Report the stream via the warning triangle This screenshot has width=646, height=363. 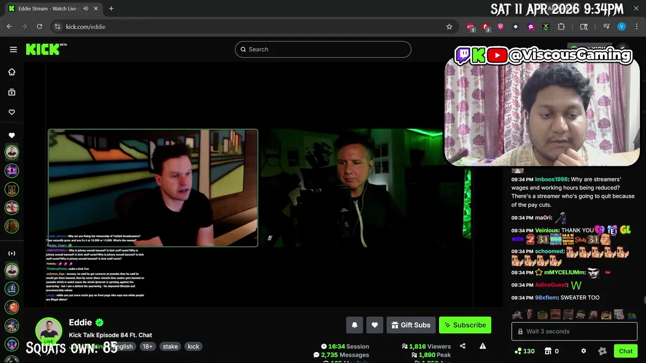click(x=482, y=346)
